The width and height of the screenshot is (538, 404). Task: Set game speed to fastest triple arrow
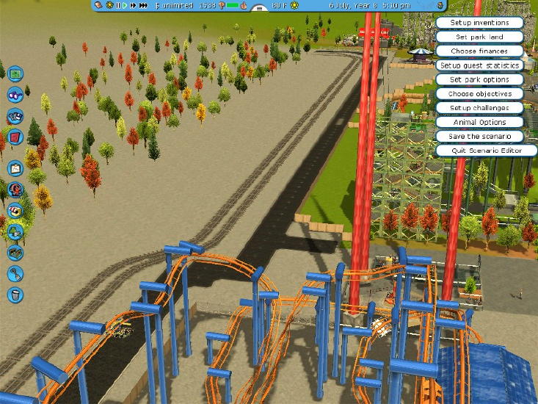[143, 5]
